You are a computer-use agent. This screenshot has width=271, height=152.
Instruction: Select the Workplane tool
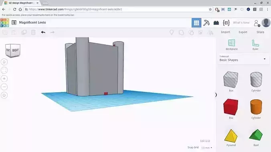tap(231, 45)
